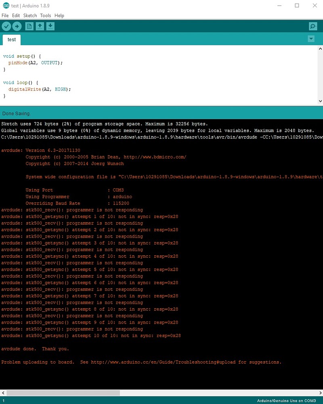Select the test sketch tab
The image size is (323, 404).
11,40
